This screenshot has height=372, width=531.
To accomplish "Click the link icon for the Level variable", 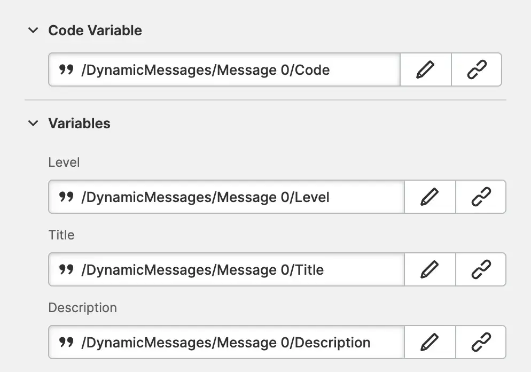I will tap(481, 197).
